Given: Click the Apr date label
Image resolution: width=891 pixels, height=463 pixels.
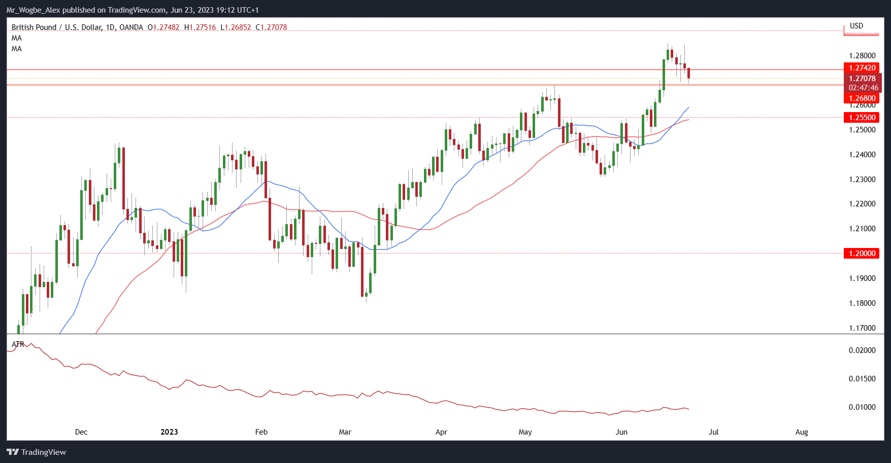Looking at the screenshot, I should tap(441, 432).
